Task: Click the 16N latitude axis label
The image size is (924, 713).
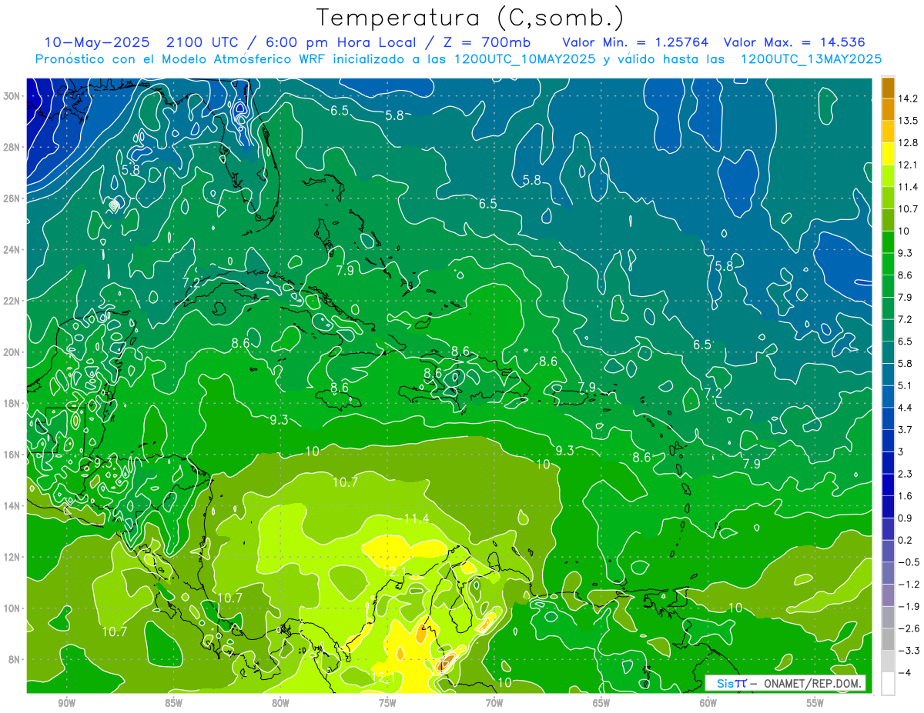Action: click(x=13, y=455)
